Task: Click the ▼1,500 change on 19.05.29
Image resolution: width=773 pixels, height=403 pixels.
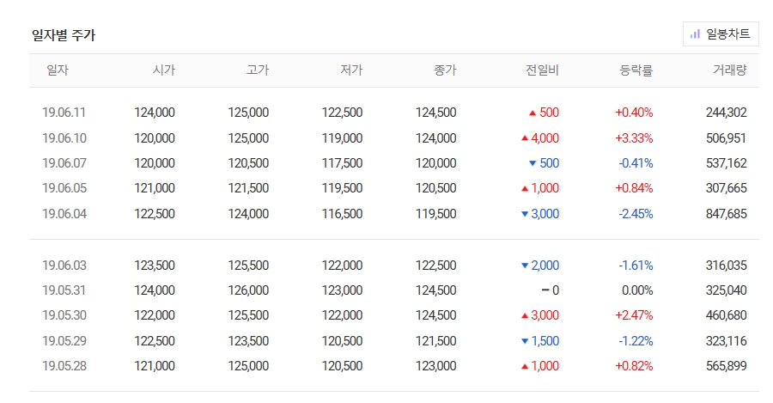Action: pyautogui.click(x=540, y=341)
